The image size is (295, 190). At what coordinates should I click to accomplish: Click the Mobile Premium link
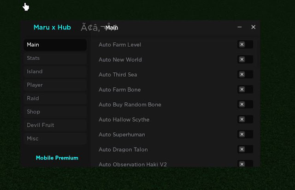tap(57, 158)
